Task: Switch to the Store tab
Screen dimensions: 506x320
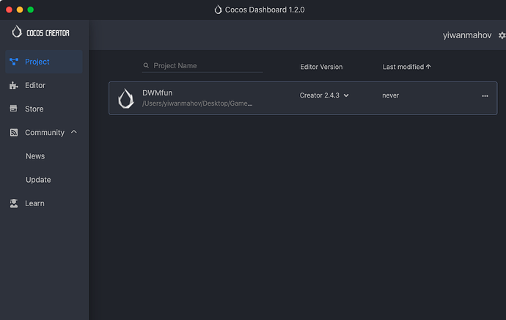Action: tap(34, 109)
